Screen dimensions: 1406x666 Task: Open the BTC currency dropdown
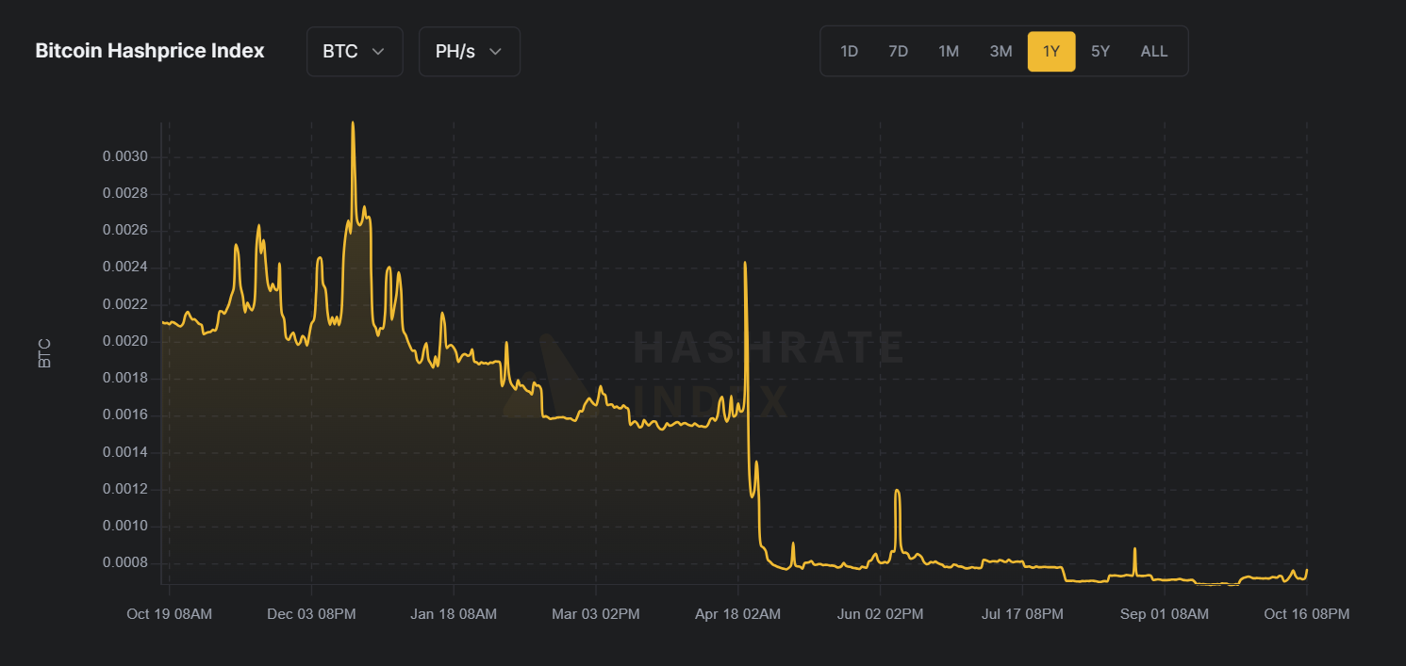pos(355,51)
